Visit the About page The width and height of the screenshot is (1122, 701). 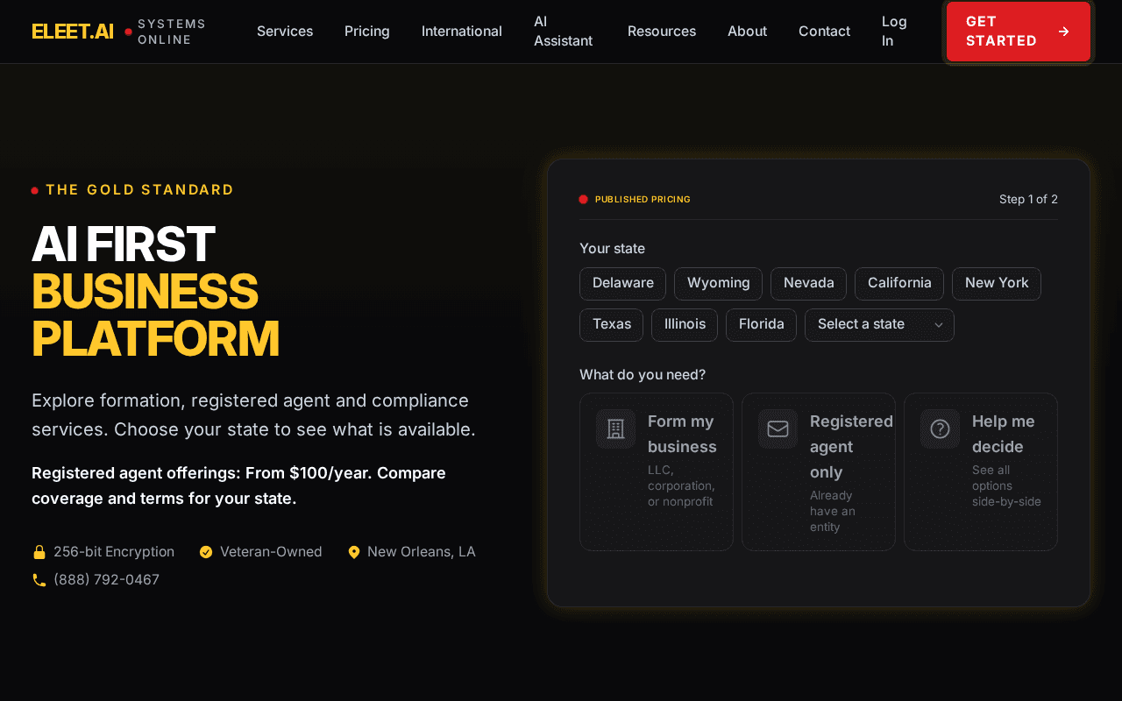[x=747, y=32]
